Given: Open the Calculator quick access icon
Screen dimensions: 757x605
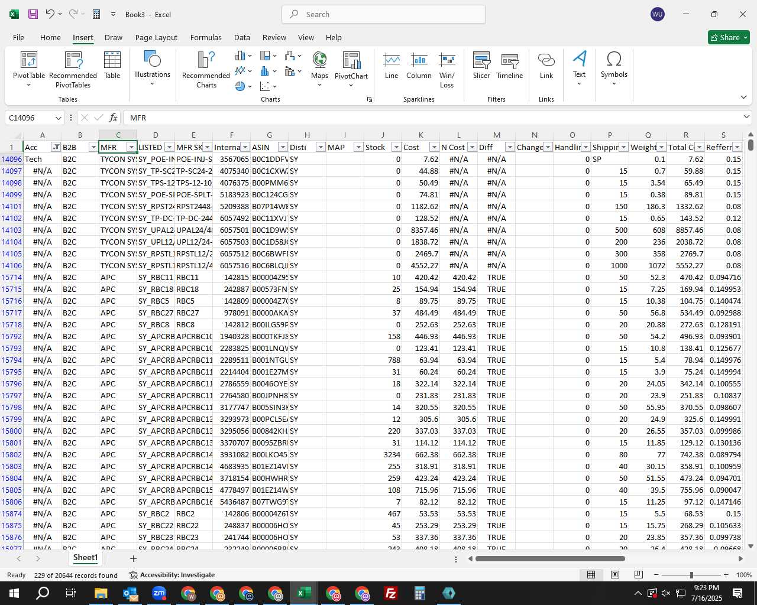Looking at the screenshot, I should [96, 14].
